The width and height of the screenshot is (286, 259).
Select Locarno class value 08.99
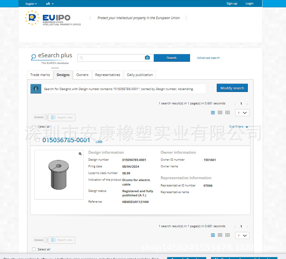tap(126, 173)
